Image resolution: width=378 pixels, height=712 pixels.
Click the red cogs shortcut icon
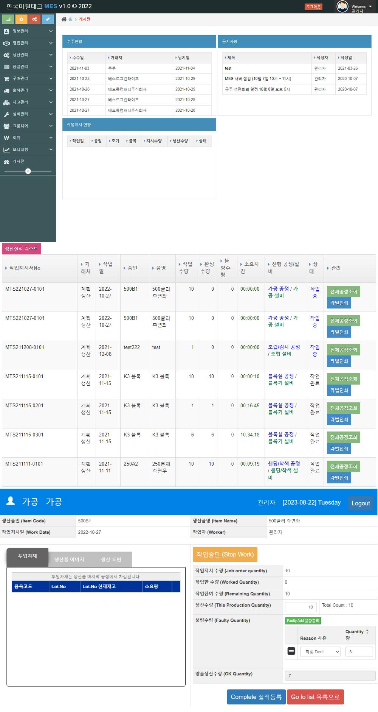(34, 19)
